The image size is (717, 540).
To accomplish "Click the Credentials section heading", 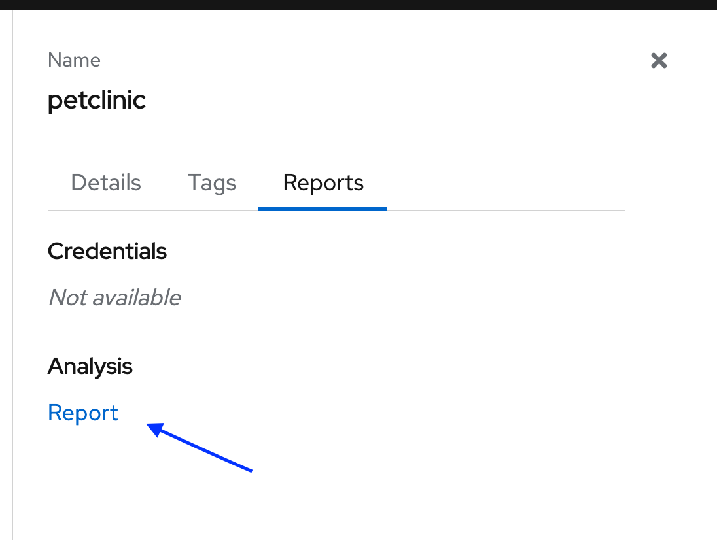I will coord(107,251).
